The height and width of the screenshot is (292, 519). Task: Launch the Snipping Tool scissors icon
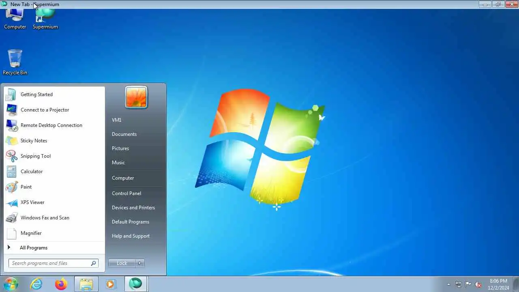click(11, 156)
